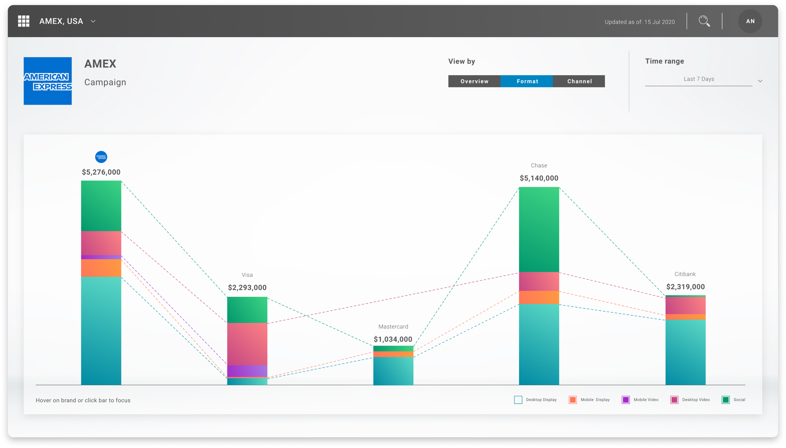Viewport: 786px width, 448px height.
Task: Switch to the Overview view
Action: click(x=474, y=81)
